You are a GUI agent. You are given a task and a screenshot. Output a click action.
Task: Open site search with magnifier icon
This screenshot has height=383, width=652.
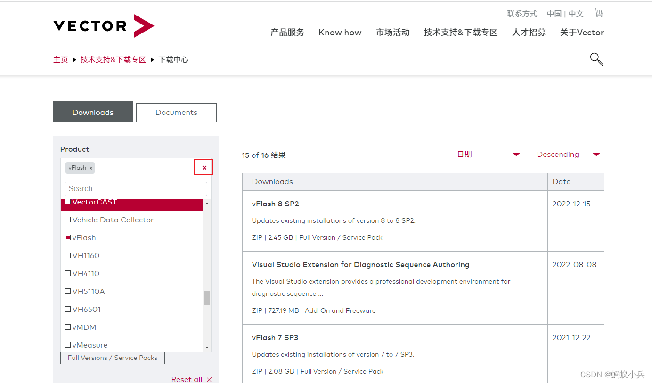596,59
